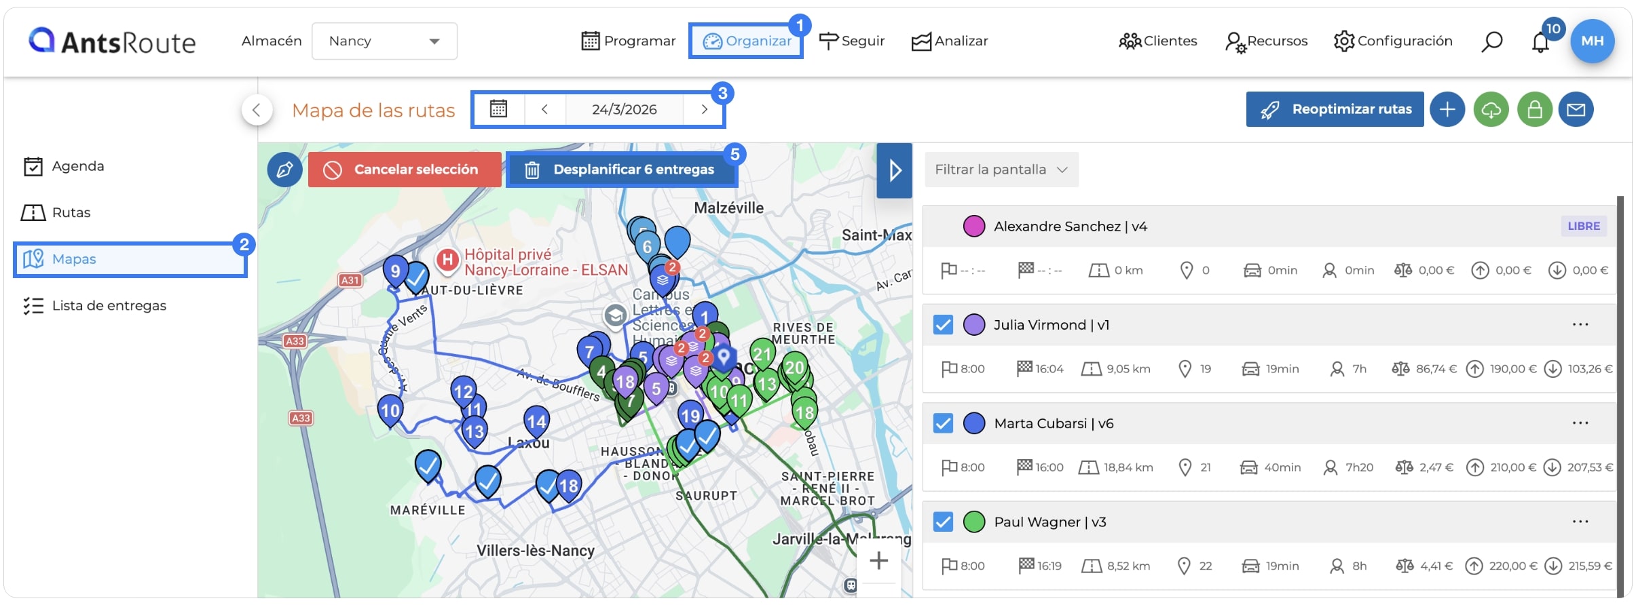Click Julia Virmond purple color swatch

tap(974, 325)
